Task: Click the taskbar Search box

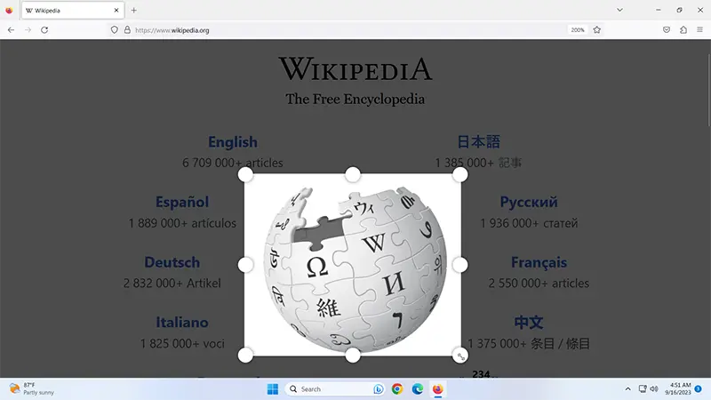Action: [336, 389]
